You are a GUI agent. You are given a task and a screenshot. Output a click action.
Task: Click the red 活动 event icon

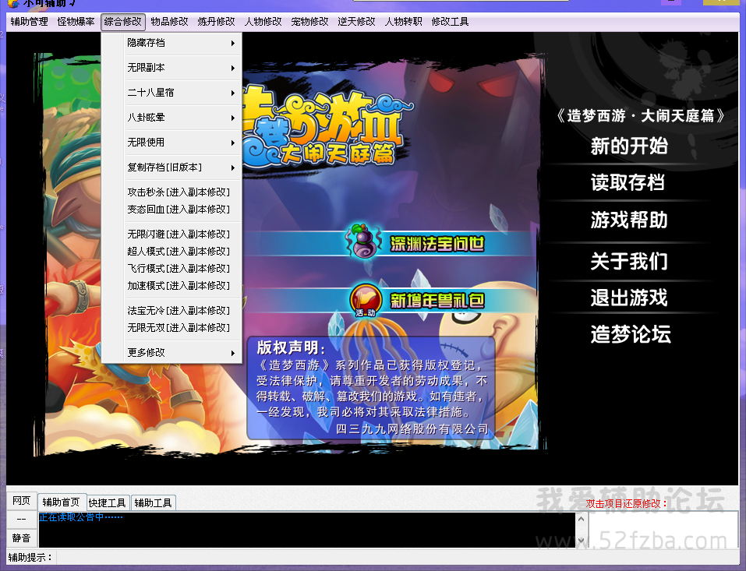(x=366, y=301)
